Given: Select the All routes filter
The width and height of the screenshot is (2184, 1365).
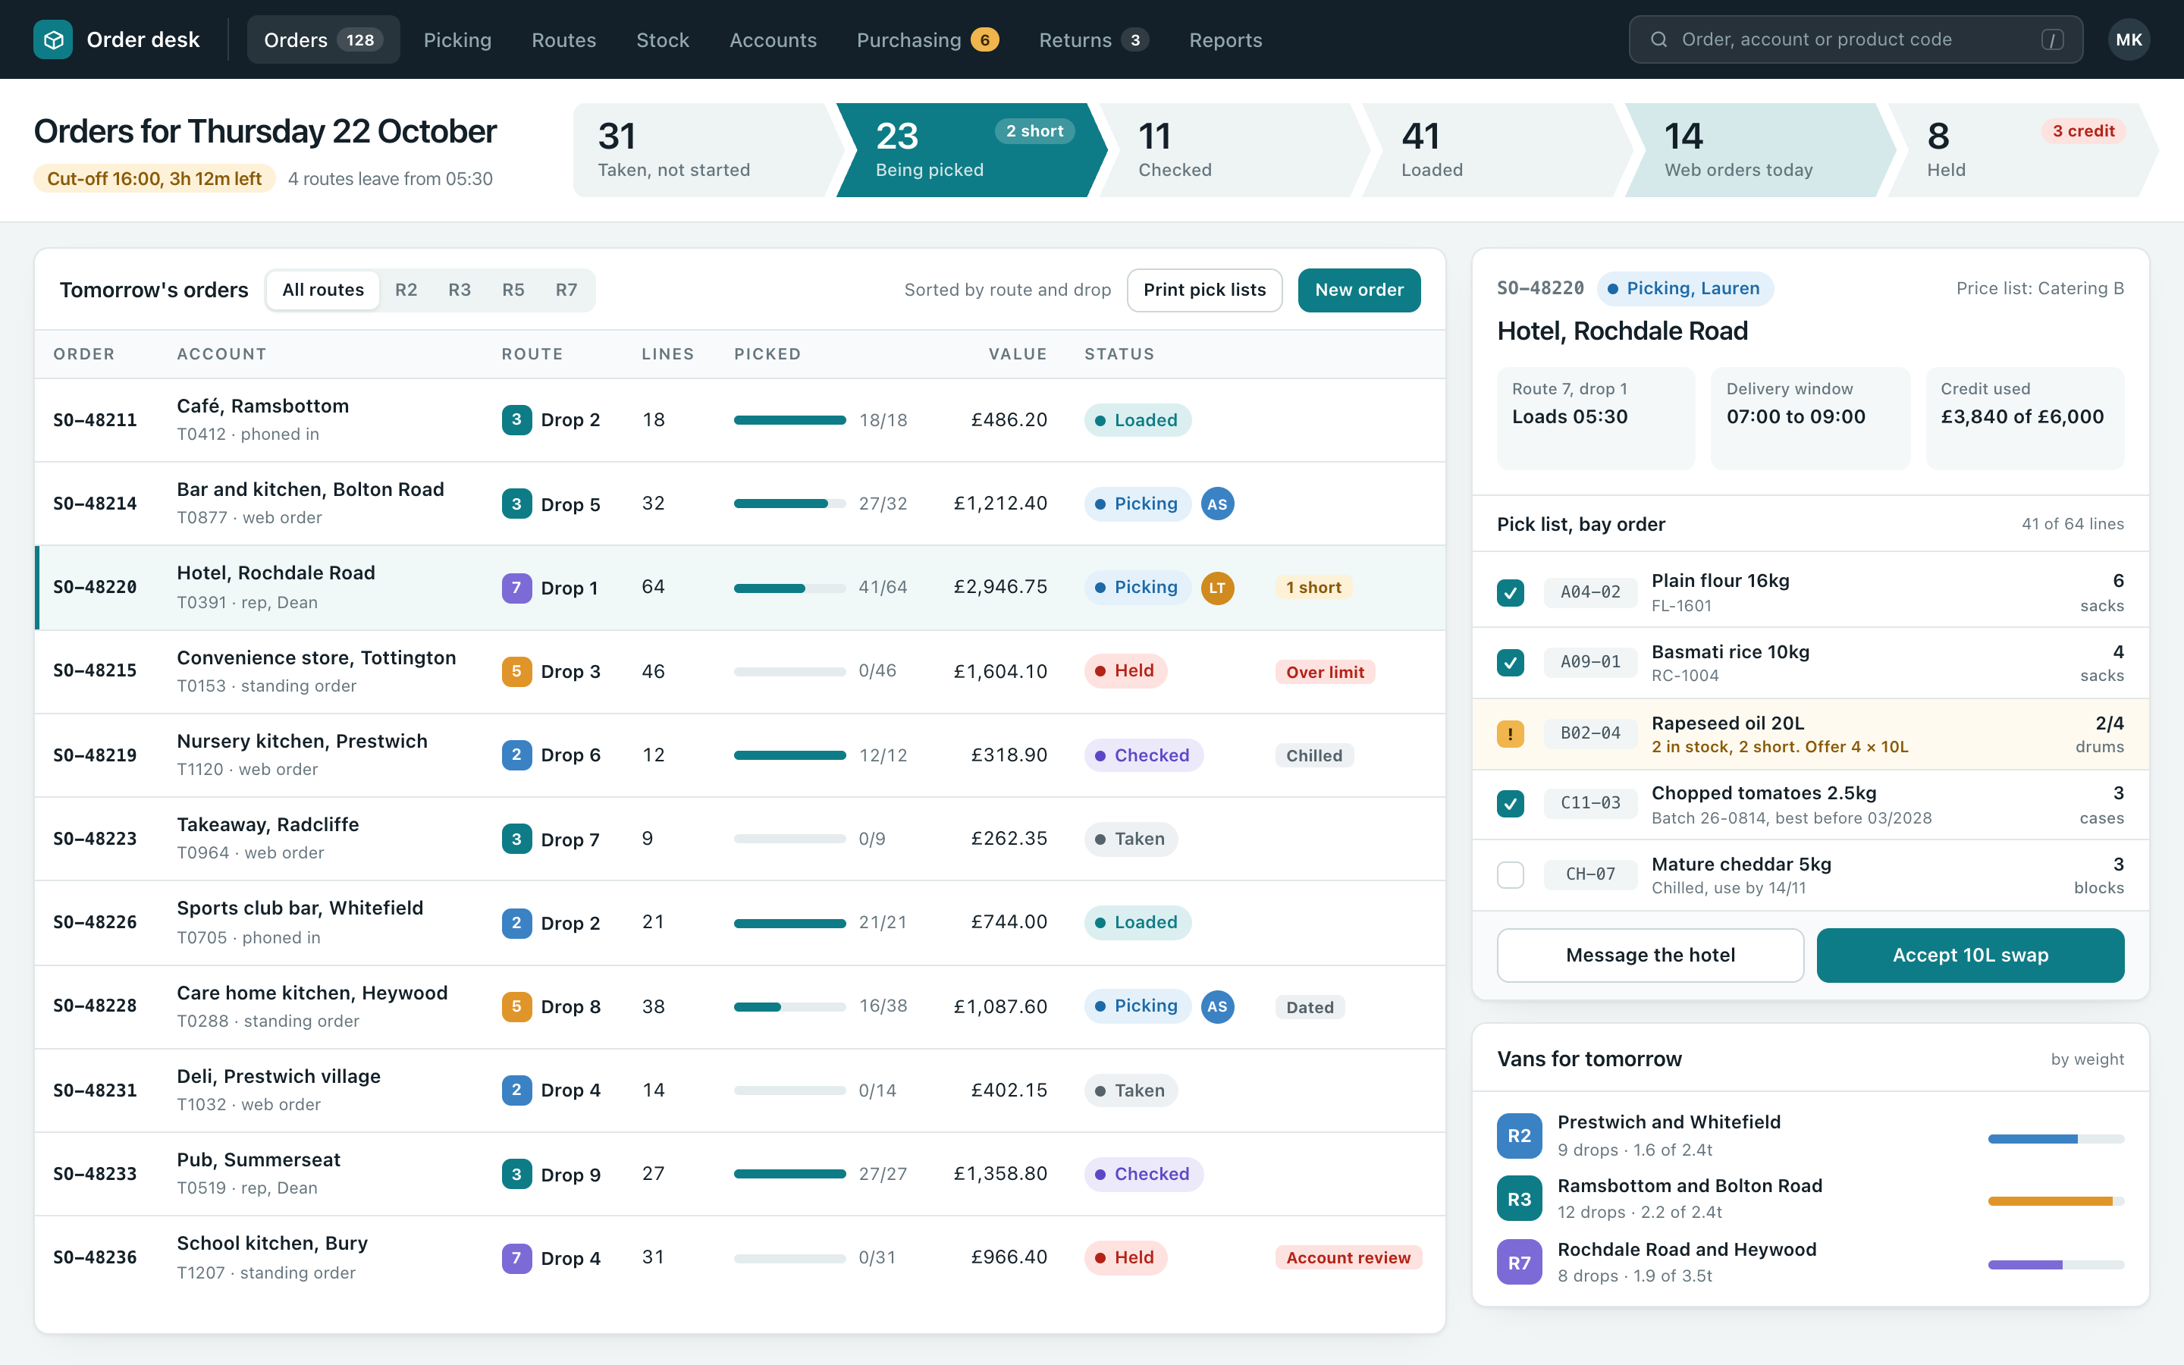Looking at the screenshot, I should point(323,290).
